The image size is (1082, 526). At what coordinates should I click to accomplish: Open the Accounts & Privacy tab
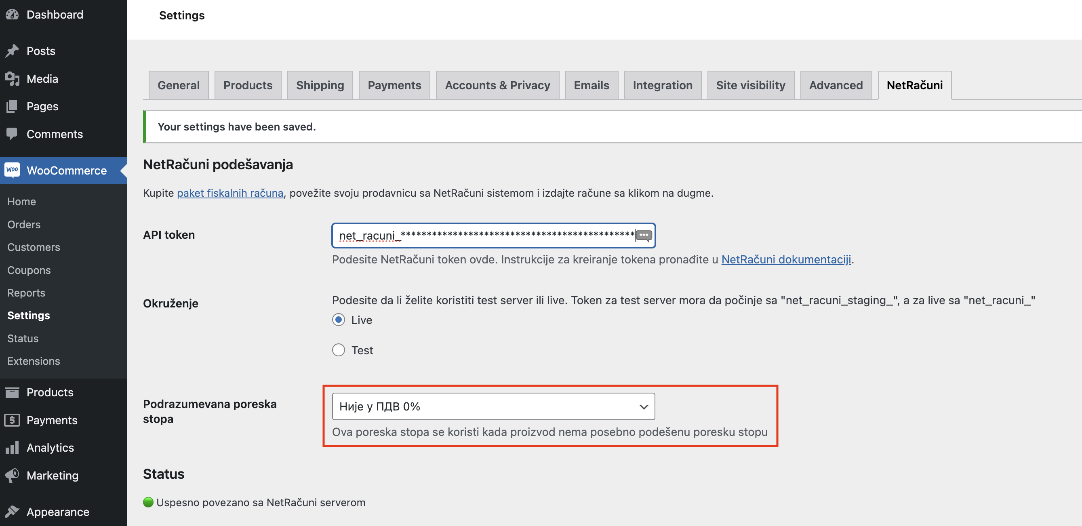click(497, 85)
